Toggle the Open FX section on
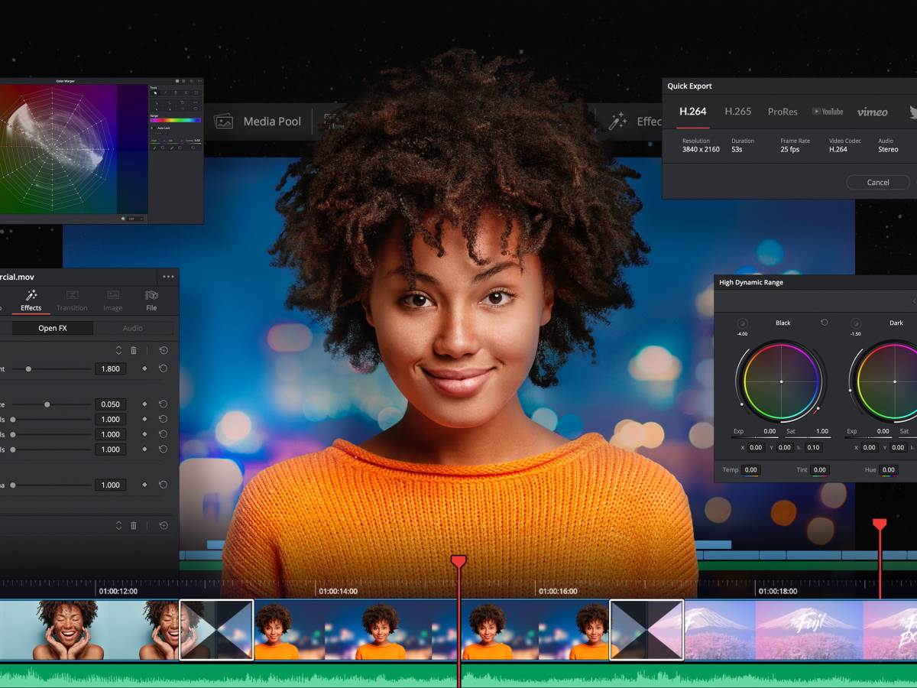This screenshot has height=688, width=917. tap(51, 328)
